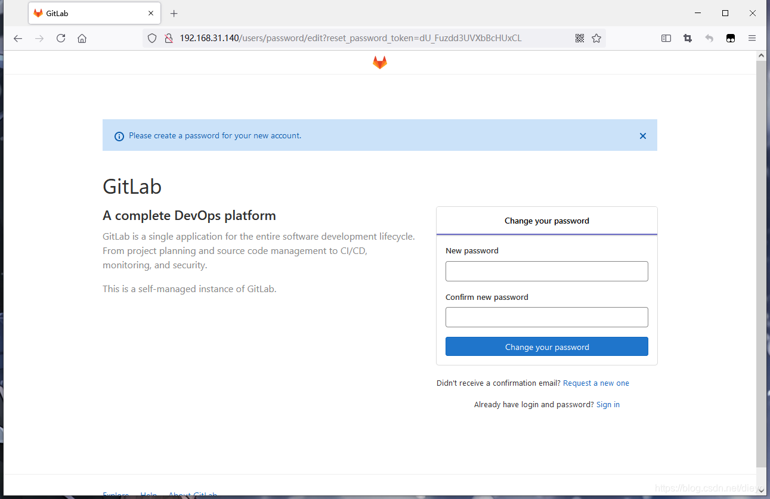Click the scrollbar up arrow

pos(761,55)
